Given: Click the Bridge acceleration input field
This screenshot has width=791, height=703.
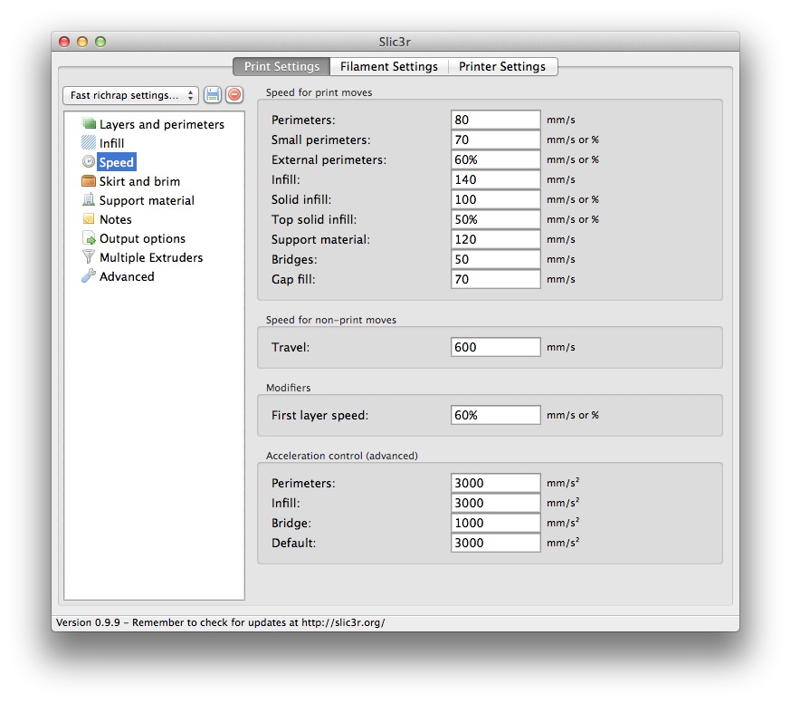Looking at the screenshot, I should [x=495, y=523].
